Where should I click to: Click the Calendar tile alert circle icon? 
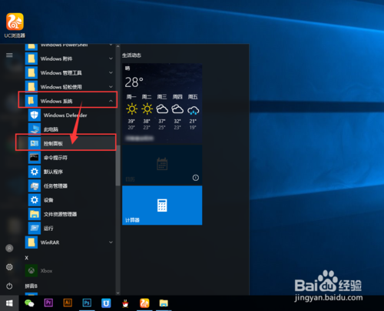pyautogui.click(x=196, y=178)
